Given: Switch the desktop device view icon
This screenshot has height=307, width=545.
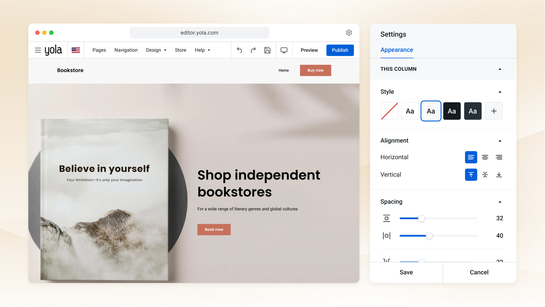Looking at the screenshot, I should [x=284, y=50].
